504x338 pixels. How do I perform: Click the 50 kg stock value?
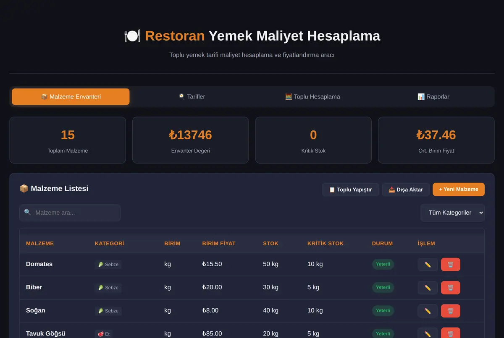(x=271, y=264)
